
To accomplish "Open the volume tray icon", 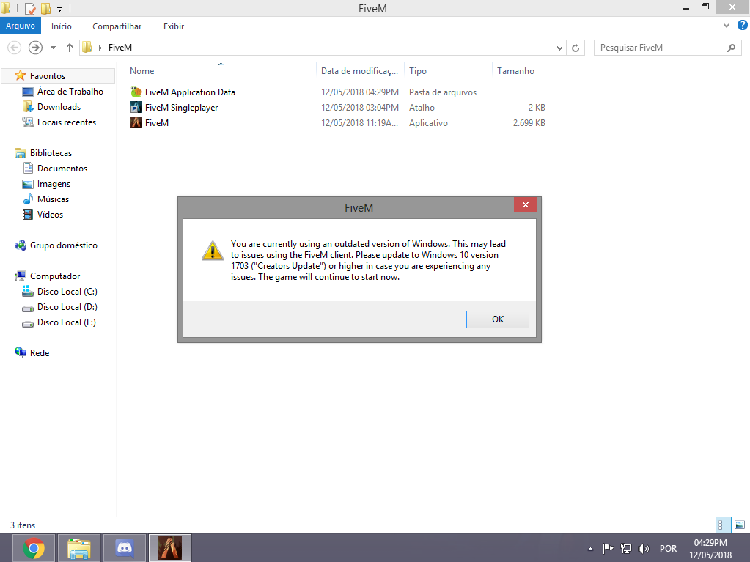I will (x=644, y=549).
